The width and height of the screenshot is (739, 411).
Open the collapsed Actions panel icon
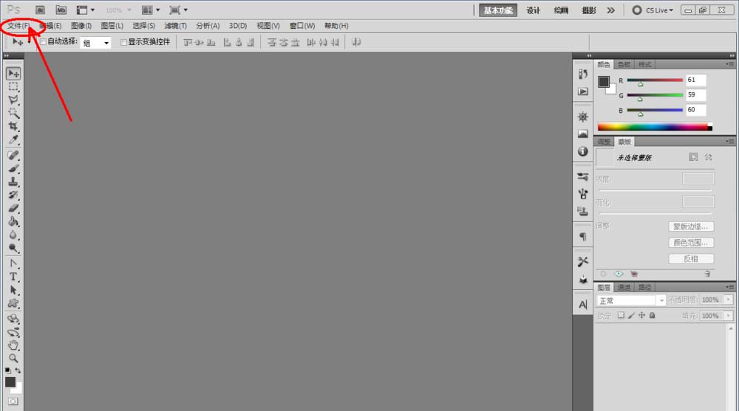click(583, 91)
